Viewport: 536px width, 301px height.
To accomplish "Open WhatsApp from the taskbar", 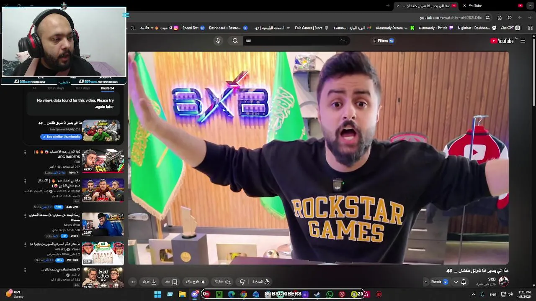I will (x=330, y=294).
